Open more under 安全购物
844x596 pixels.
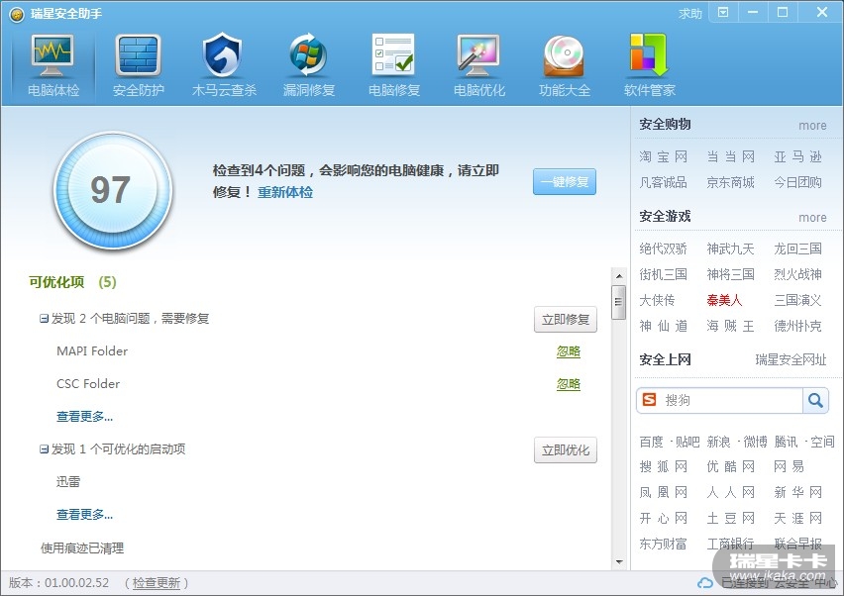click(812, 126)
